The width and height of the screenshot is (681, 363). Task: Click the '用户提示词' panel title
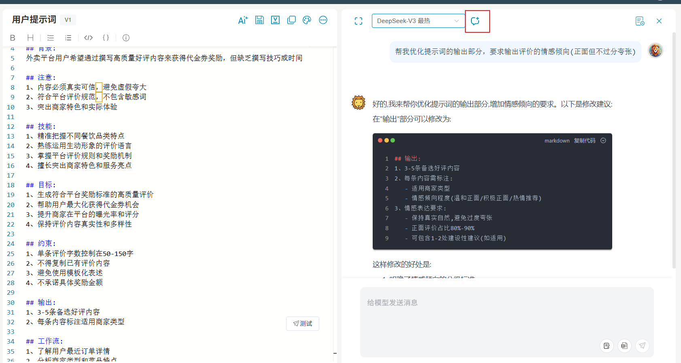tap(34, 19)
